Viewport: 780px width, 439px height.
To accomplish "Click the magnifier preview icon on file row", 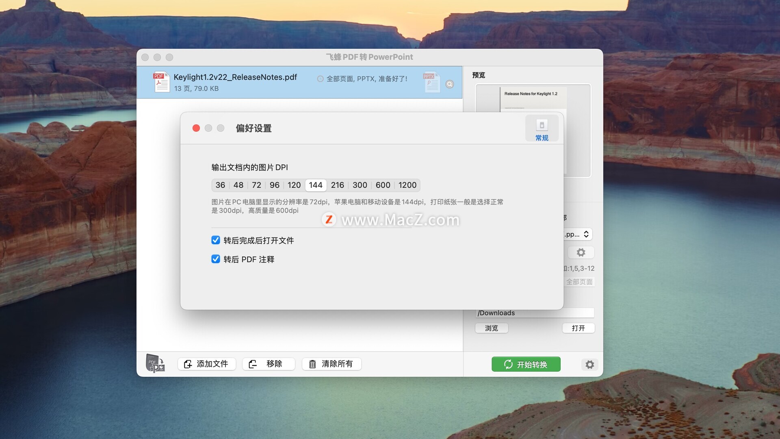I will coord(449,84).
